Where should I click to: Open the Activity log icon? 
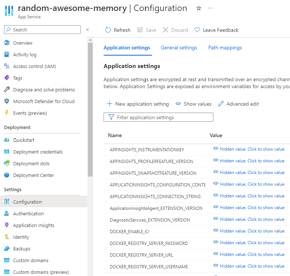7,54
